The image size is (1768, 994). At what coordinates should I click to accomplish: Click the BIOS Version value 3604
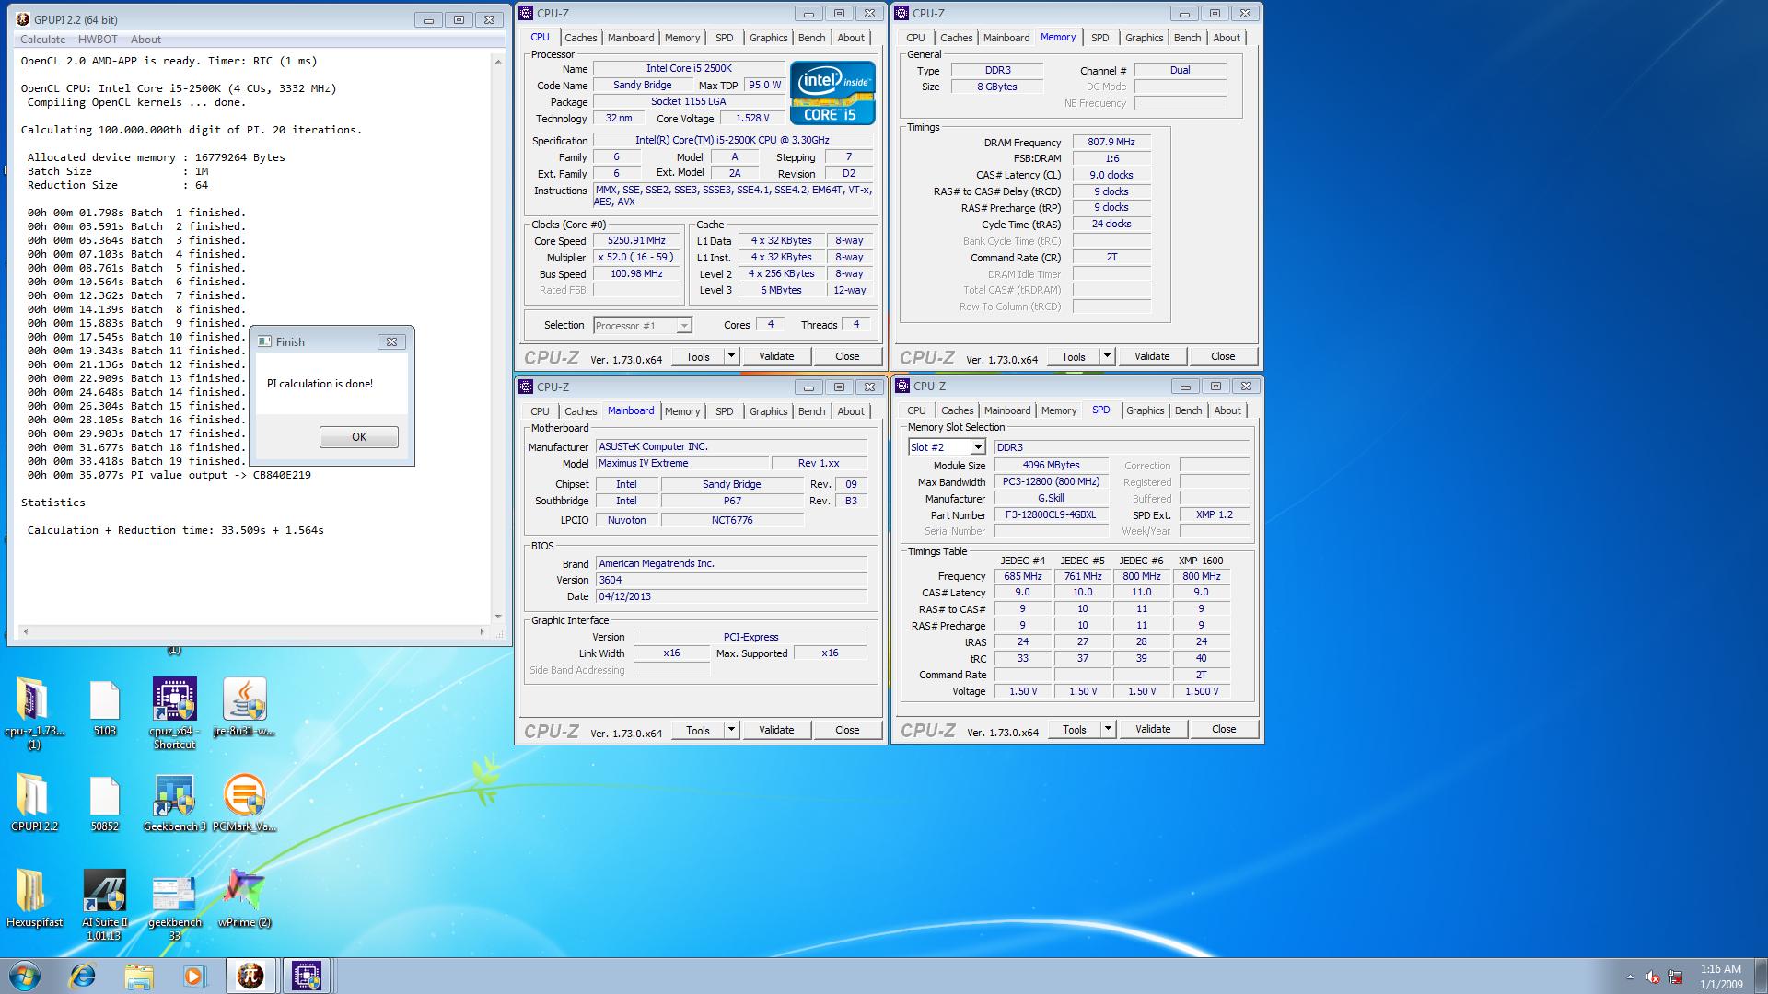[x=731, y=581]
